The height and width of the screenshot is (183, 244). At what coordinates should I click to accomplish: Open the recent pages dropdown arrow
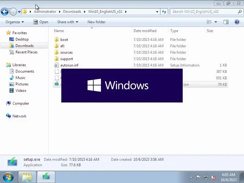tap(19, 12)
